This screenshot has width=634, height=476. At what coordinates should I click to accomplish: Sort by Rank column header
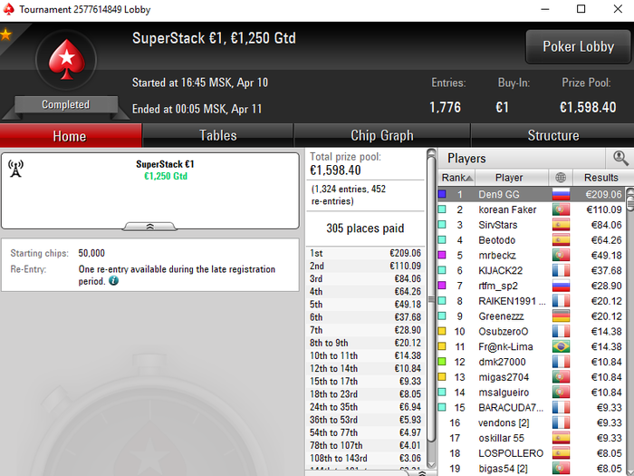(x=456, y=178)
